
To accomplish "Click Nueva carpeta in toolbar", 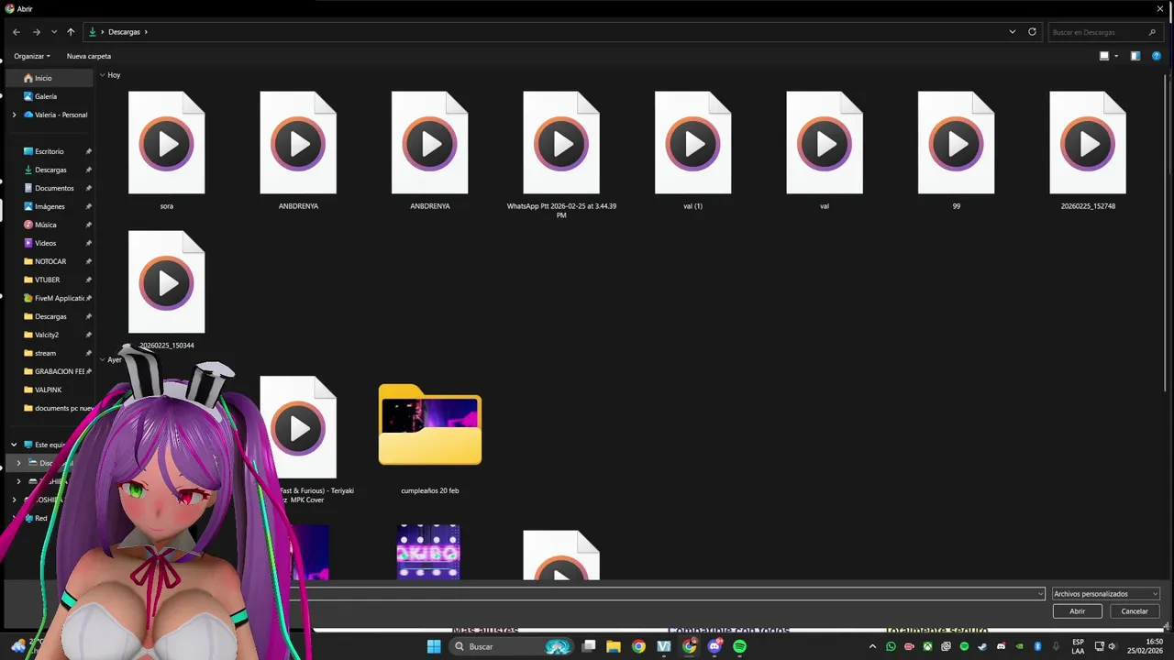I will (x=89, y=56).
